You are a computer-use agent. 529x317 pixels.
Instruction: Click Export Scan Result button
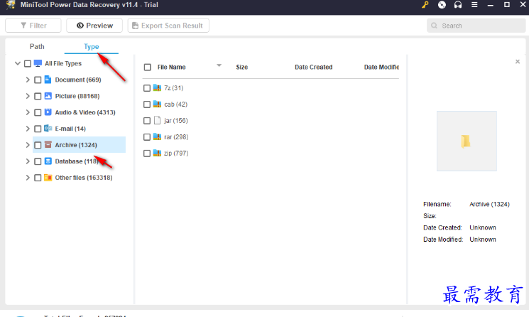(168, 26)
